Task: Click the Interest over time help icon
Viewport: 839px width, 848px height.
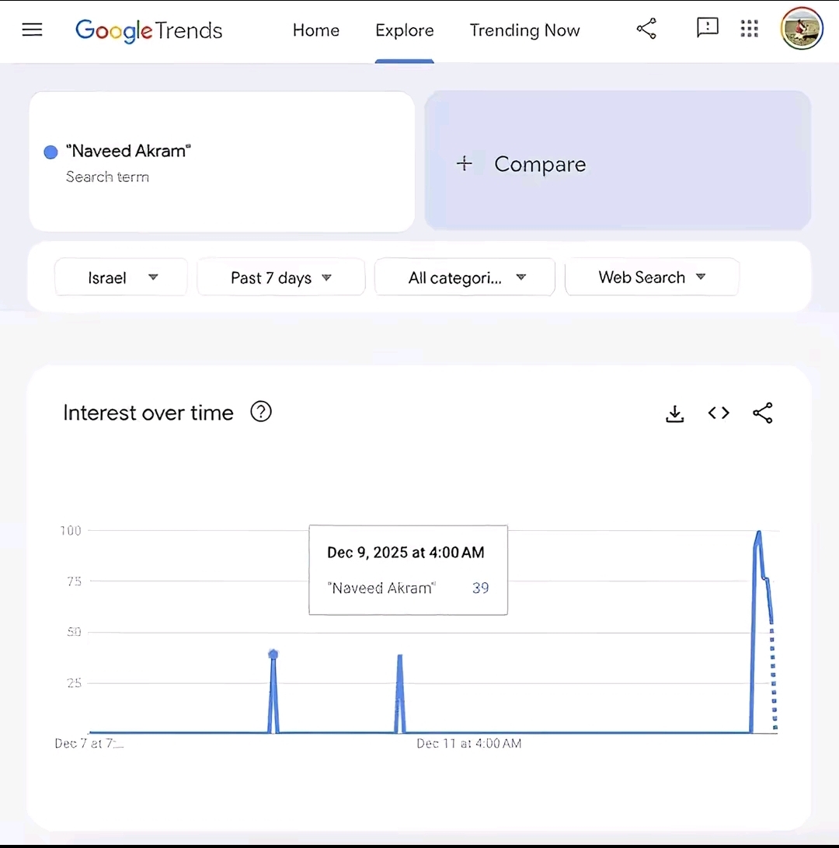Action: click(x=261, y=412)
